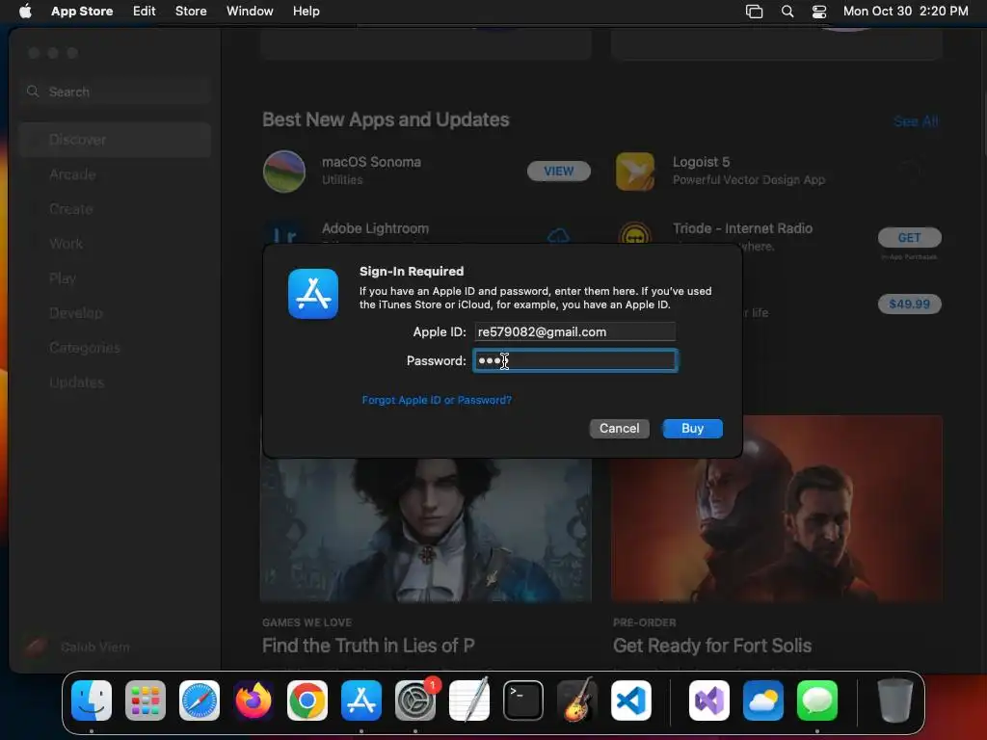
Task: Open Visual Studio from the Dock
Action: [709, 700]
